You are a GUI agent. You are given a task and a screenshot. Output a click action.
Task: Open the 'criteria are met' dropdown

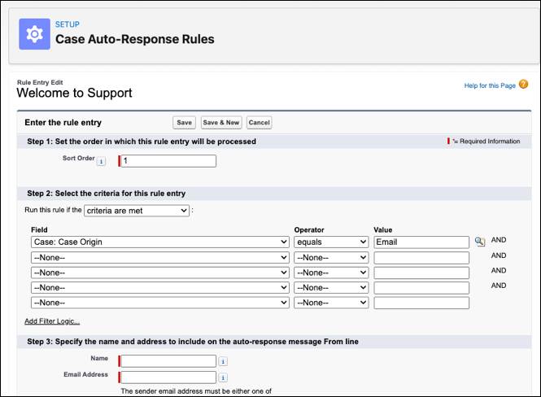point(137,211)
